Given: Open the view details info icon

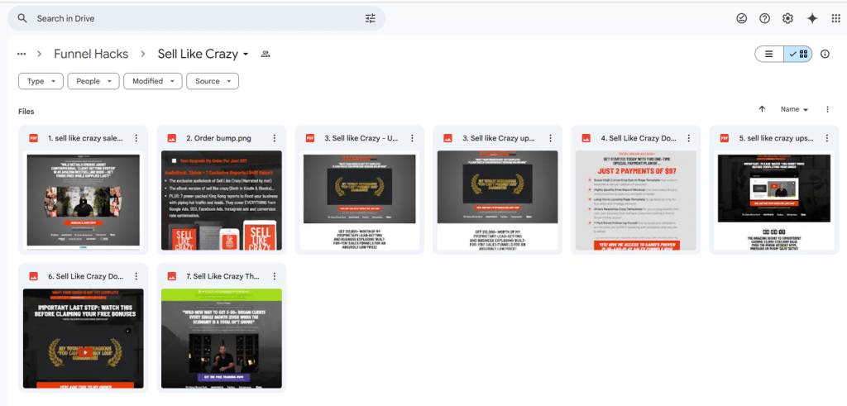Looking at the screenshot, I should (825, 54).
